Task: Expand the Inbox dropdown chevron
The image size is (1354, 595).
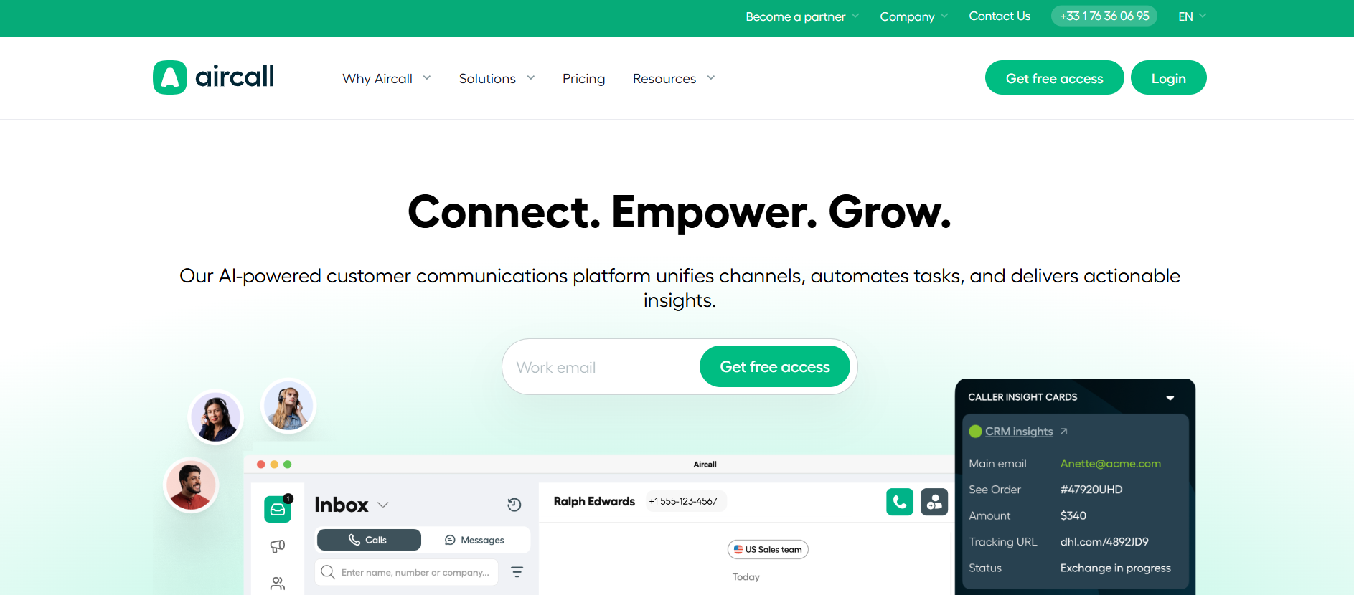Action: [383, 505]
